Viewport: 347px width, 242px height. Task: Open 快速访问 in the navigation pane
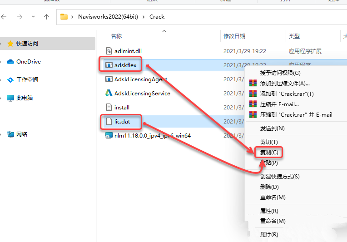[x=27, y=43]
